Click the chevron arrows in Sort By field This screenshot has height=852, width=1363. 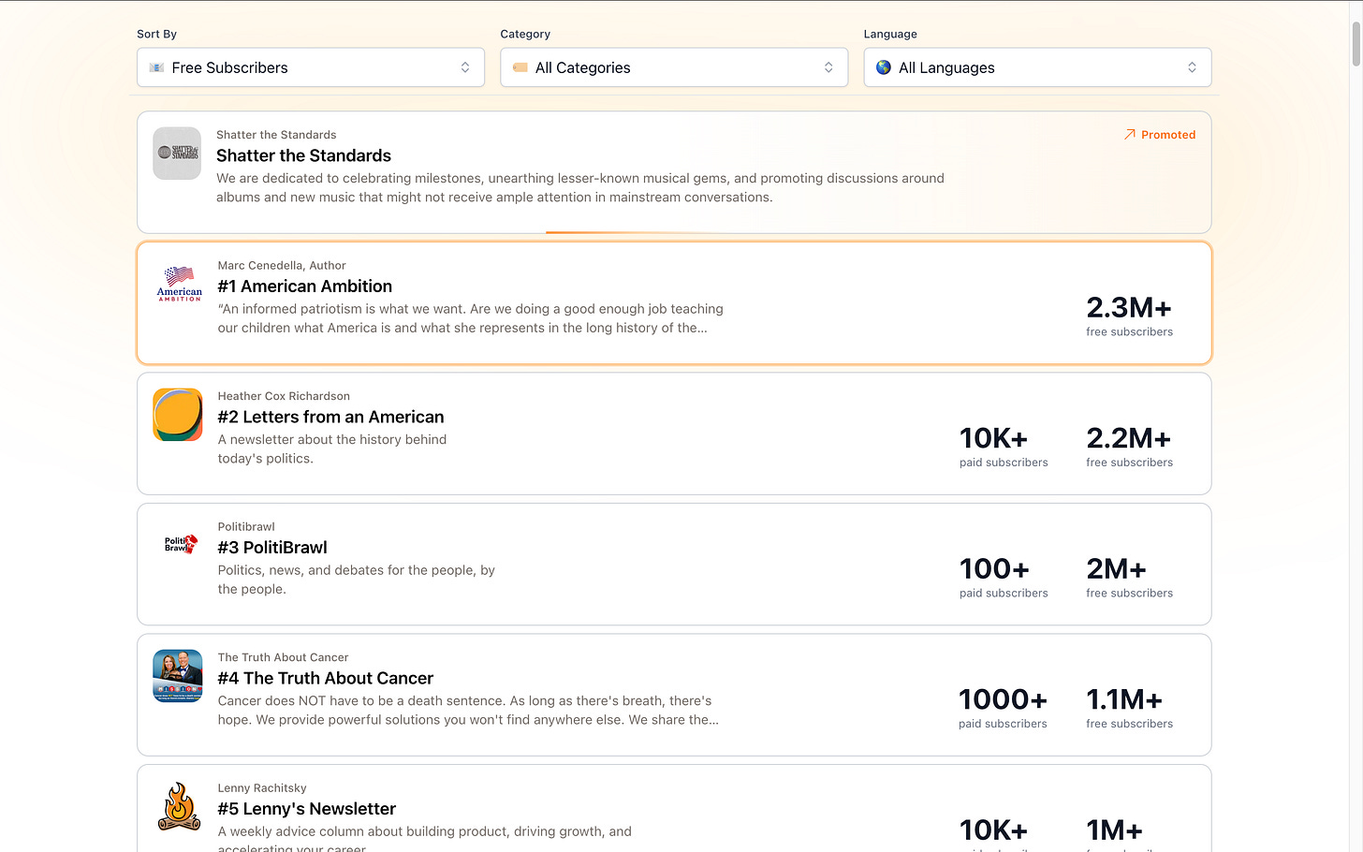coord(465,67)
